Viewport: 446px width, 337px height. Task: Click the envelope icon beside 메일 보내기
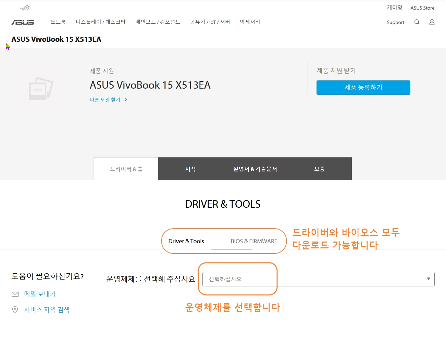click(x=15, y=294)
